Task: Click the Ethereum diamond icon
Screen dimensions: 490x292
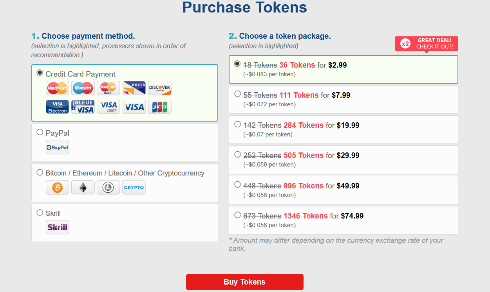Action: 83,187
